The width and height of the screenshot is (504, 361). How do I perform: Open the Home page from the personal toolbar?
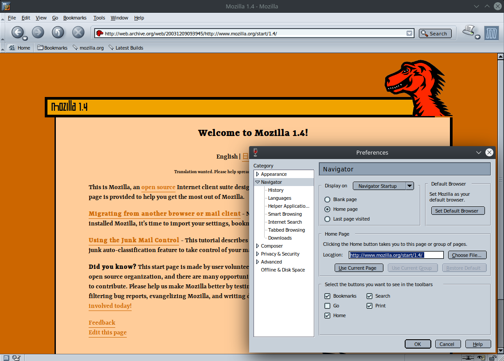tap(20, 48)
